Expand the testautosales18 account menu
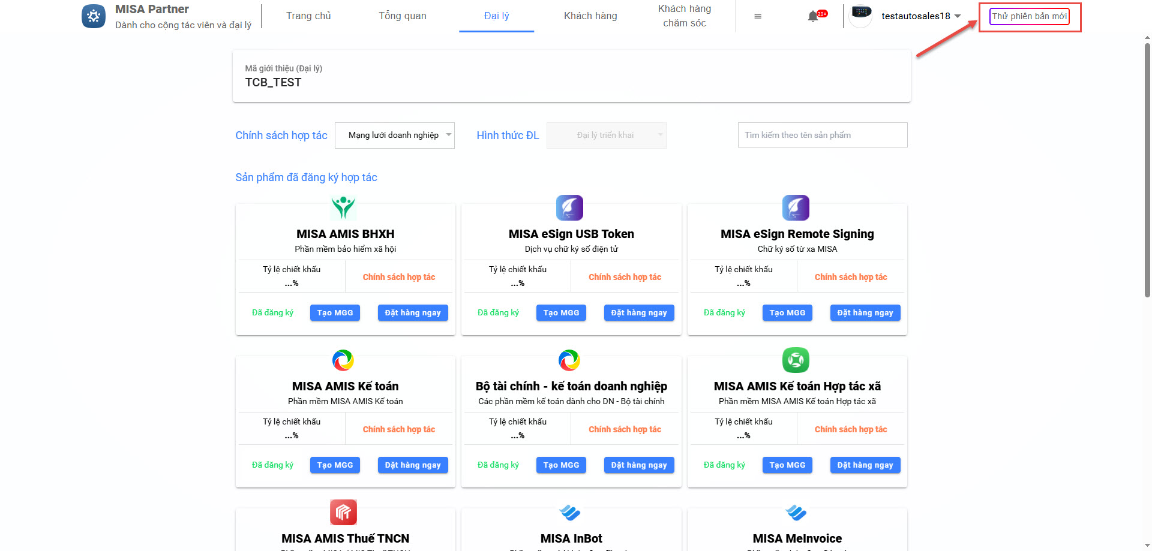Screen dimensions: 1152x551 click(921, 16)
